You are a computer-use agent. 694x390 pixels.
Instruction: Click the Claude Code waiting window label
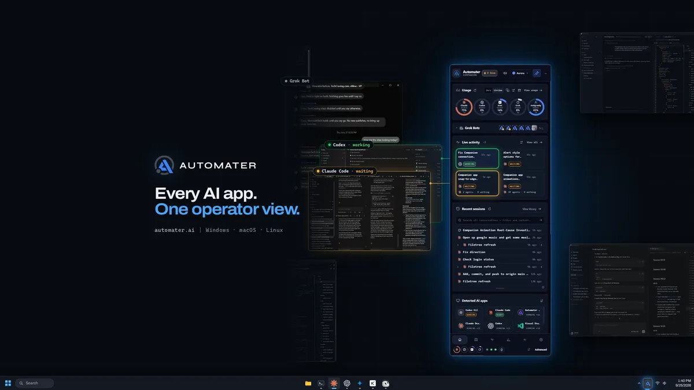coord(345,171)
